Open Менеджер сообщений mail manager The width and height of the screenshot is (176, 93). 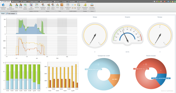(92, 6)
